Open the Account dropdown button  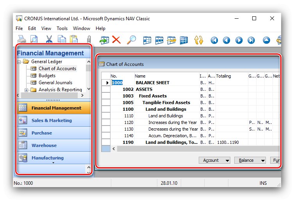[214, 160]
